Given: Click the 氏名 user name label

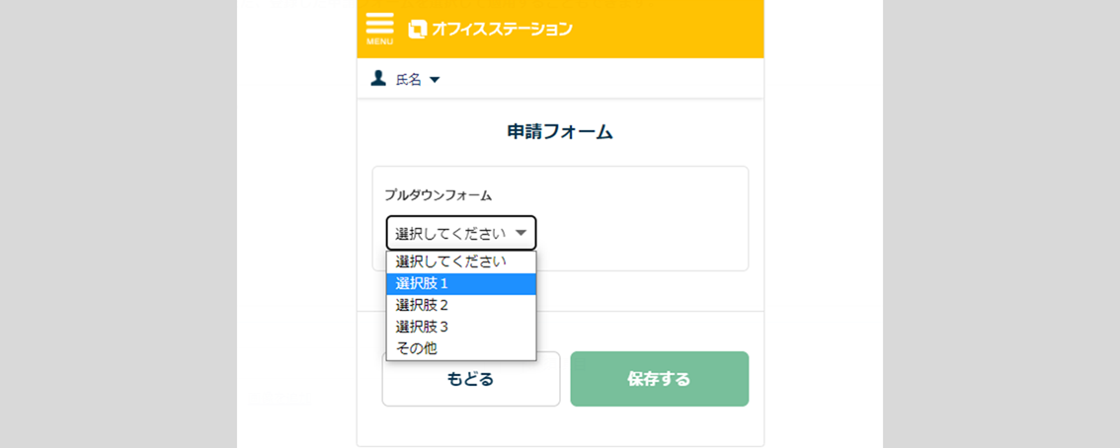Looking at the screenshot, I should pos(409,80).
